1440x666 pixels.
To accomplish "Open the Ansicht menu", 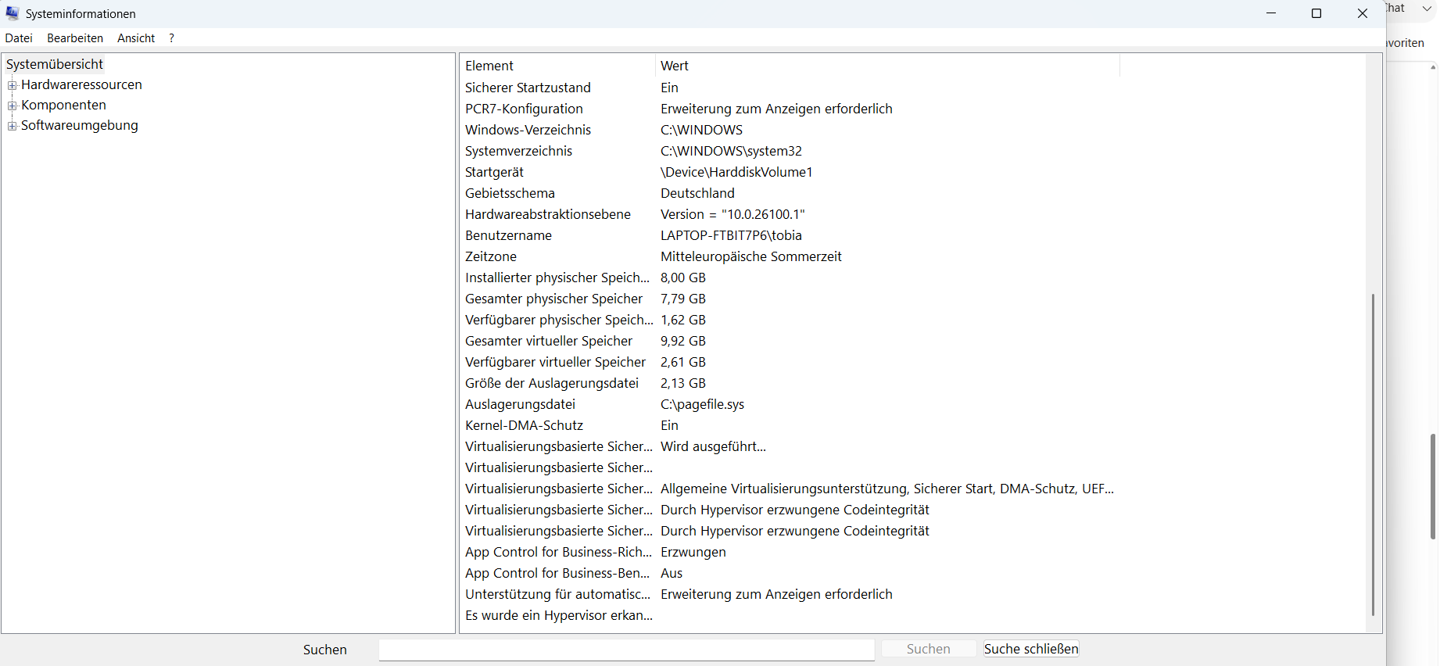I will pos(136,38).
